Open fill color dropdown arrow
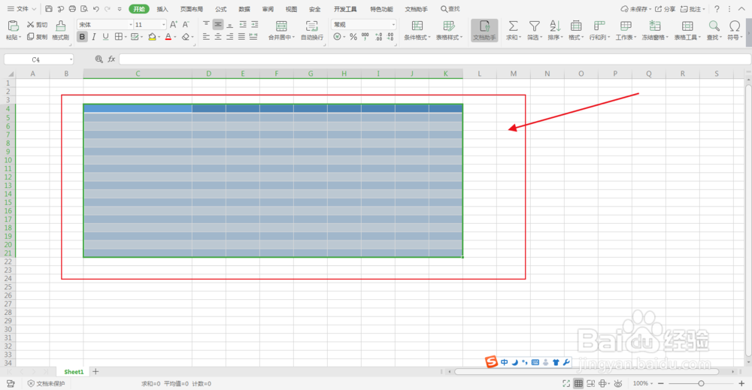 [159, 37]
